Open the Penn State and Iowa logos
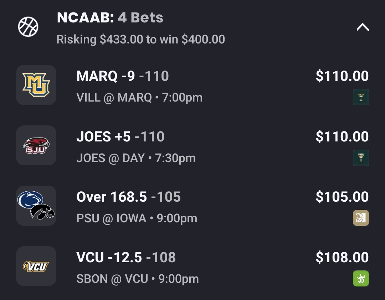 coord(36,206)
